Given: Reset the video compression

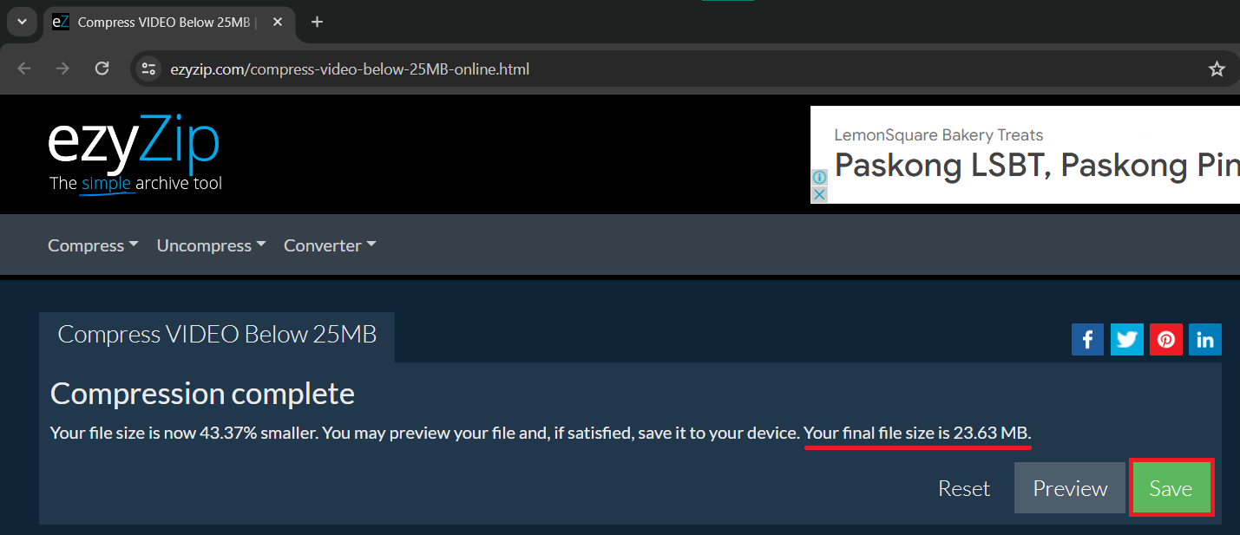Looking at the screenshot, I should pos(963,487).
